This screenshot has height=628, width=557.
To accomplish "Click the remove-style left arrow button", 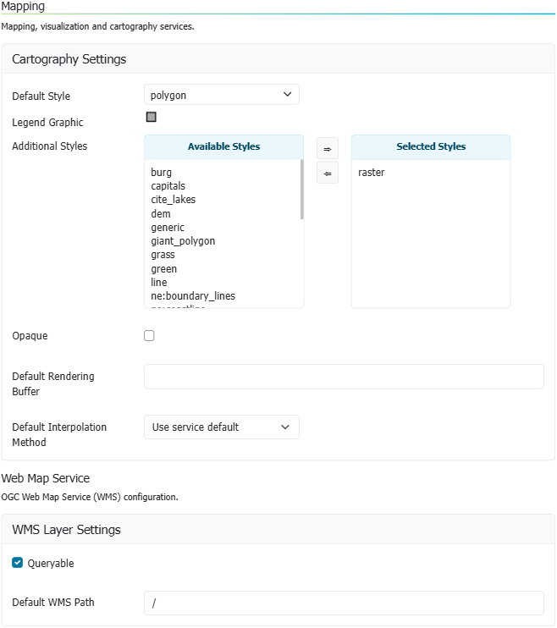I will tap(327, 173).
